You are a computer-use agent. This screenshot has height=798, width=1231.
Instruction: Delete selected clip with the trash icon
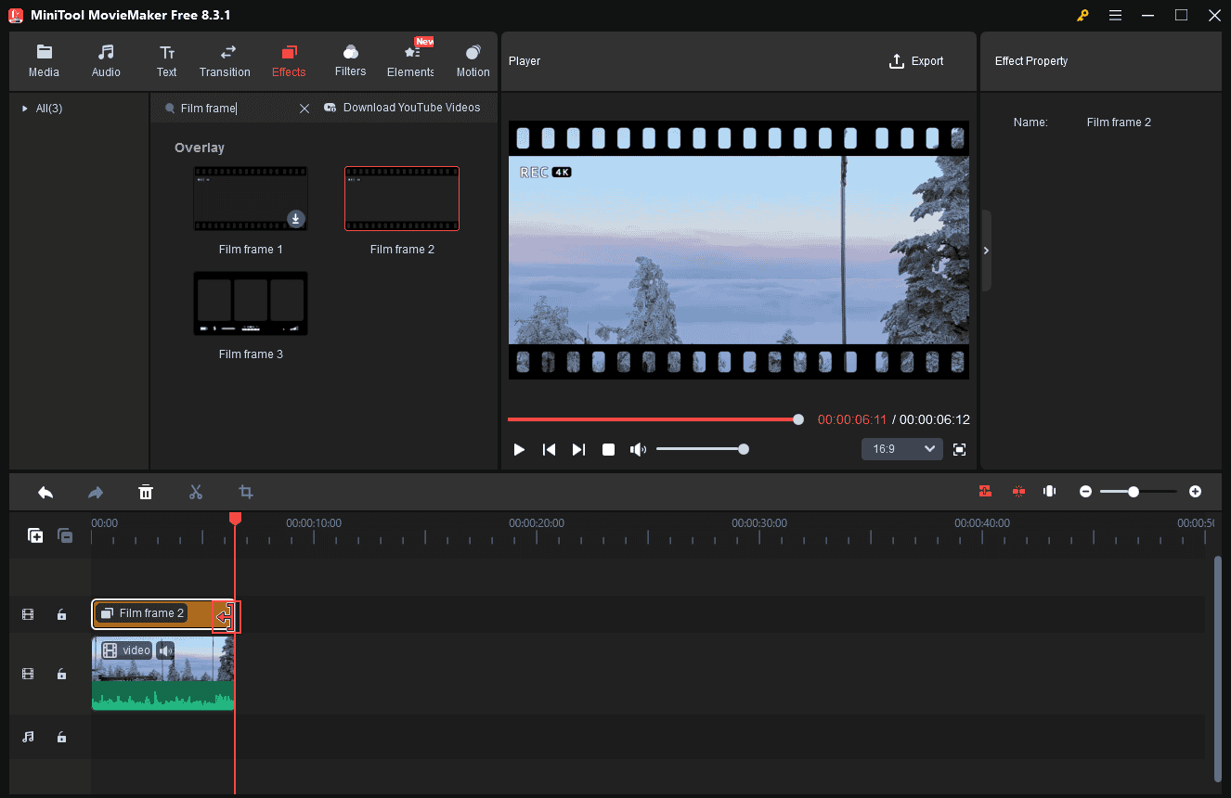pos(146,492)
